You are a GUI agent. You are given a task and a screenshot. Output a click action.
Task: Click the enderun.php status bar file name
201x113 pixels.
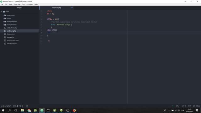6,106
